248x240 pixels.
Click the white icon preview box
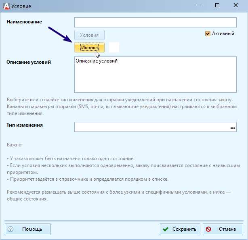pos(114,48)
